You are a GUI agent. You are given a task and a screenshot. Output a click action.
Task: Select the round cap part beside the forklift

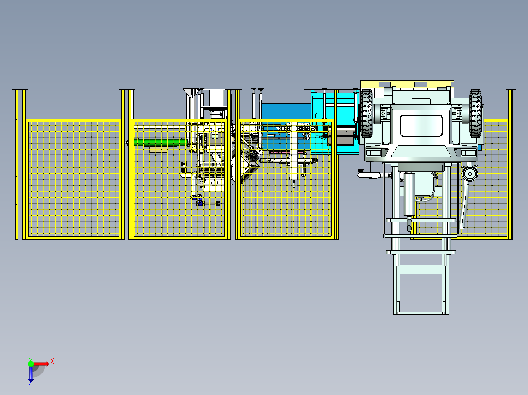tap(469, 174)
